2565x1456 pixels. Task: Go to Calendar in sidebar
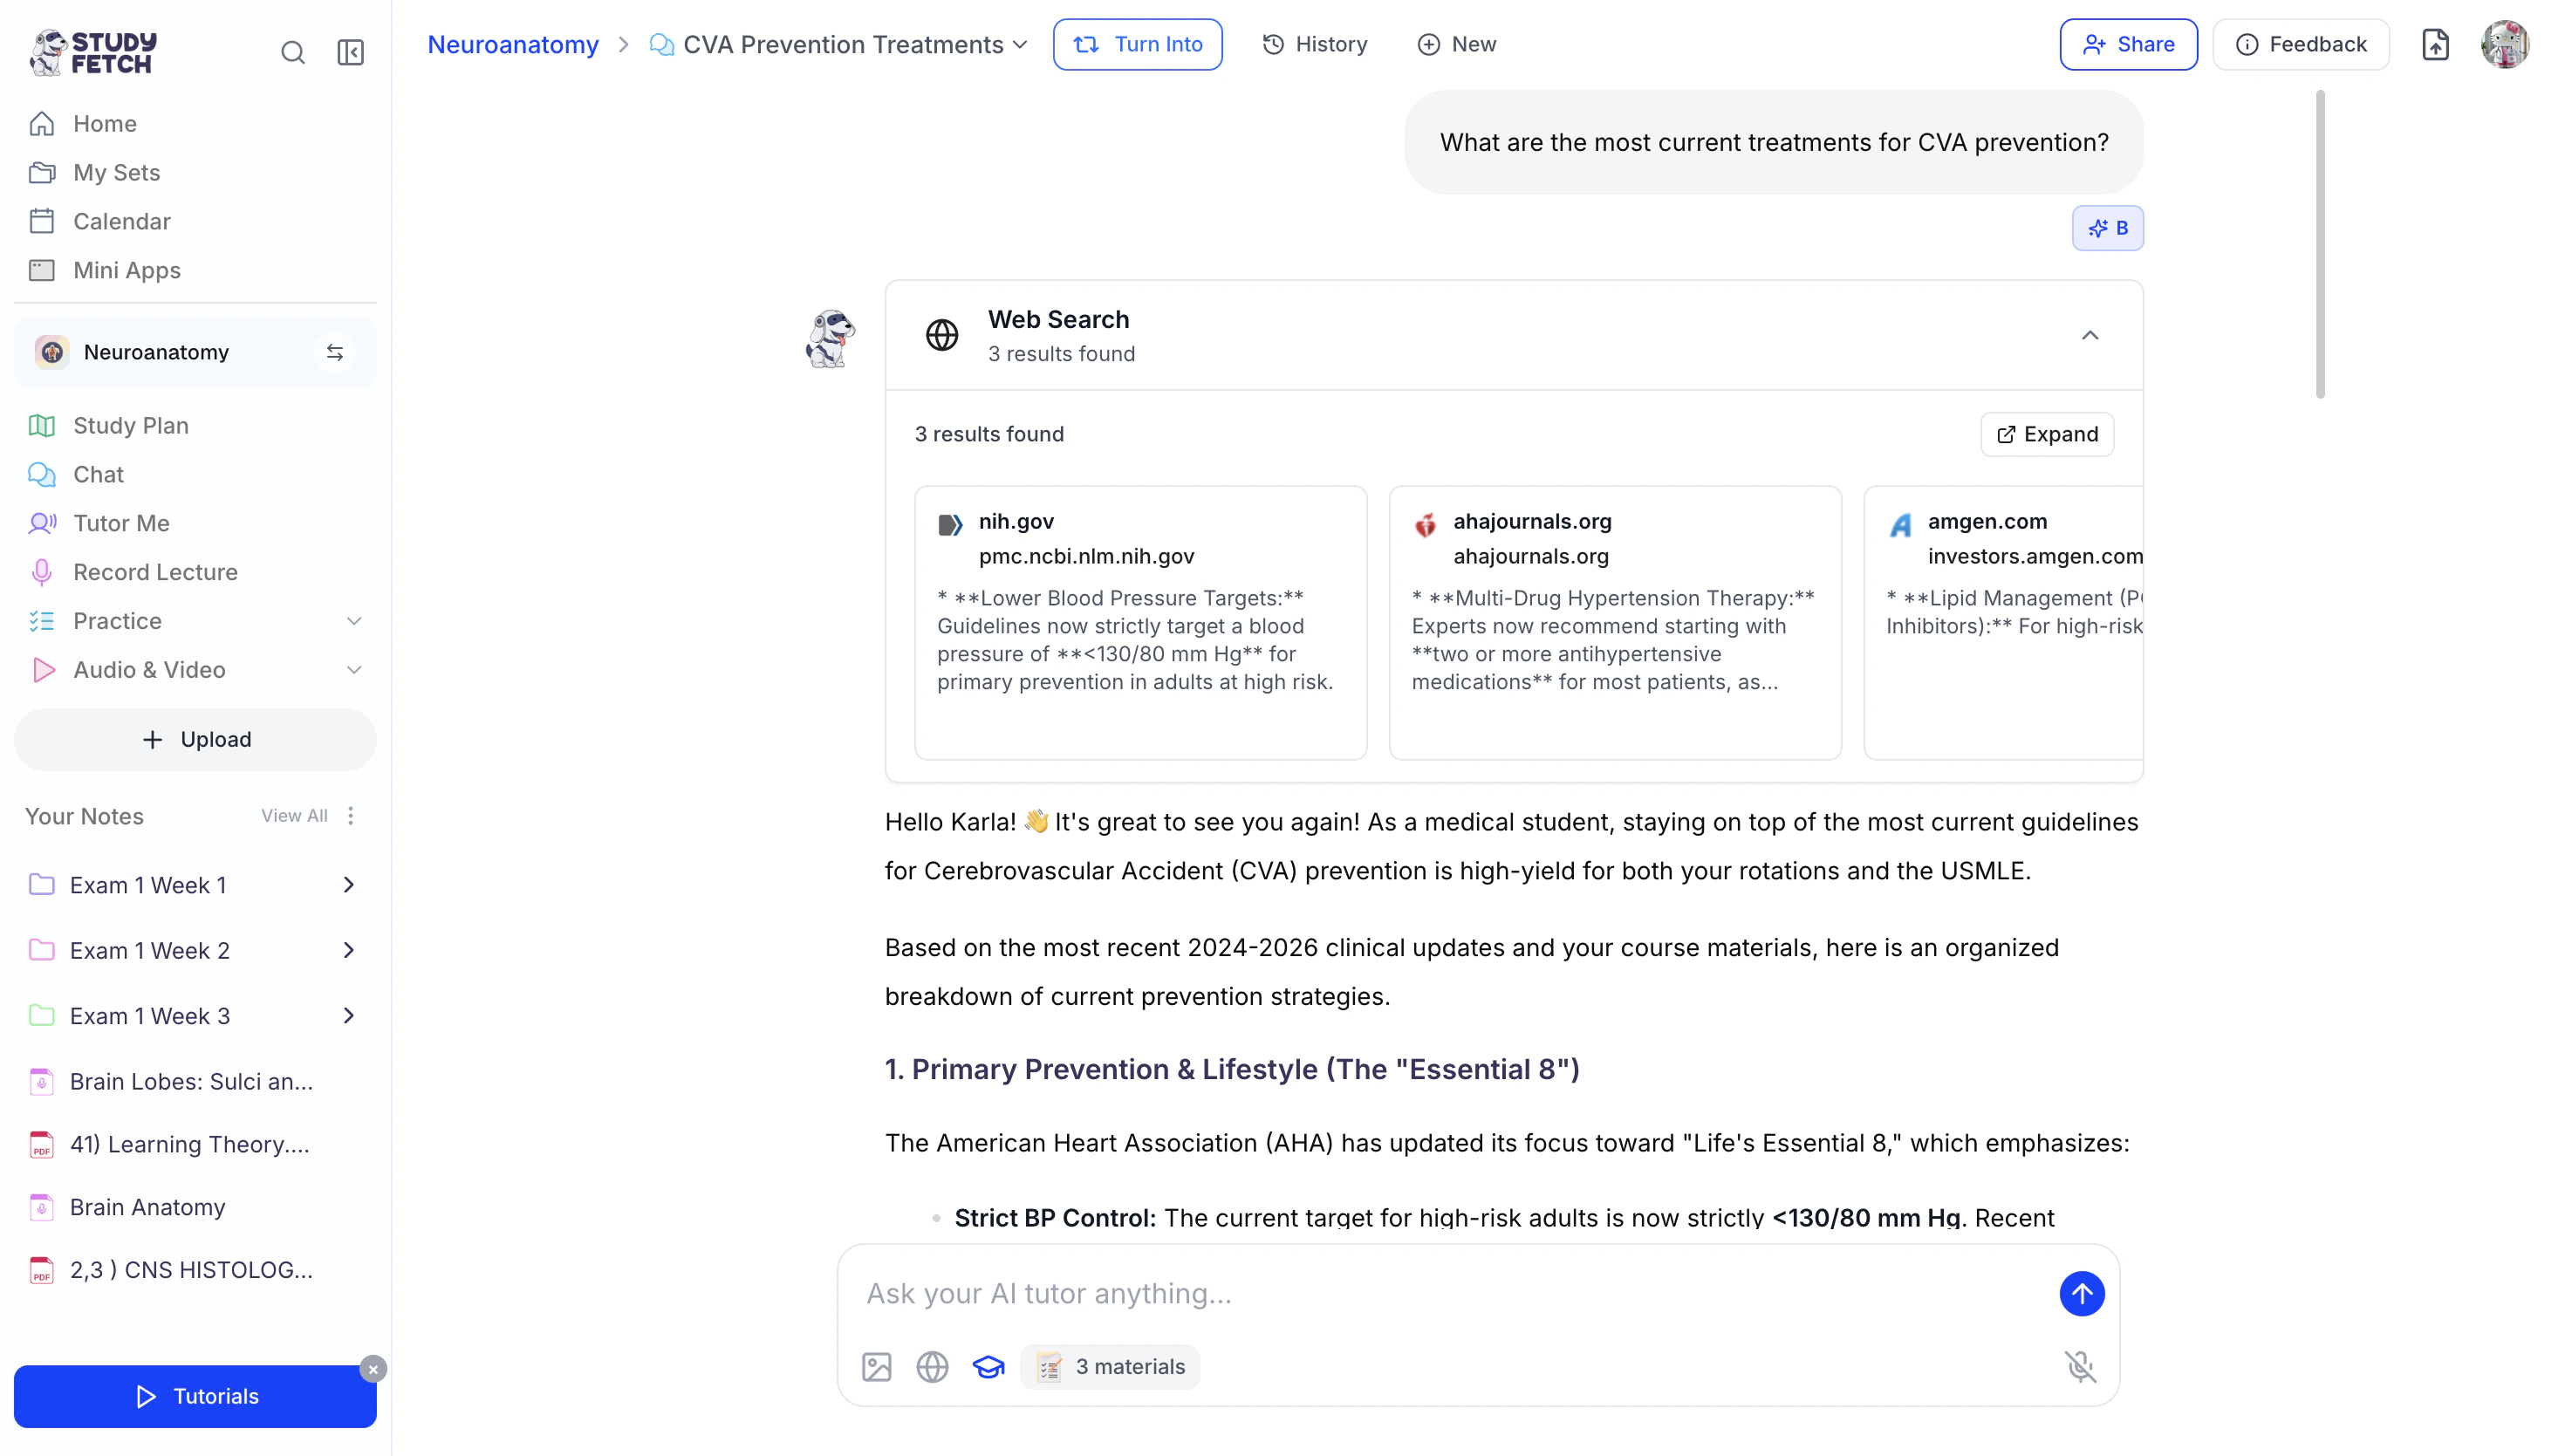coord(121,221)
